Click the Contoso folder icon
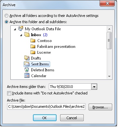 click(x=33, y=41)
